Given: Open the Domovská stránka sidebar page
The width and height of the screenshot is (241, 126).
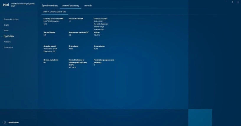Looking at the screenshot, I should click(x=11, y=19).
